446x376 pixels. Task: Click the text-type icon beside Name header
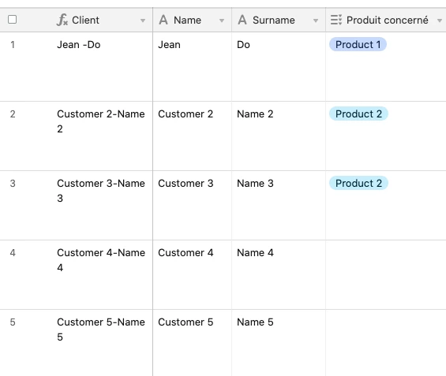click(163, 20)
